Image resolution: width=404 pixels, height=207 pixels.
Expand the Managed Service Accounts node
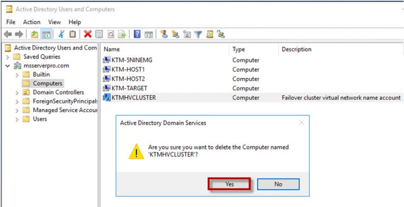17,111
